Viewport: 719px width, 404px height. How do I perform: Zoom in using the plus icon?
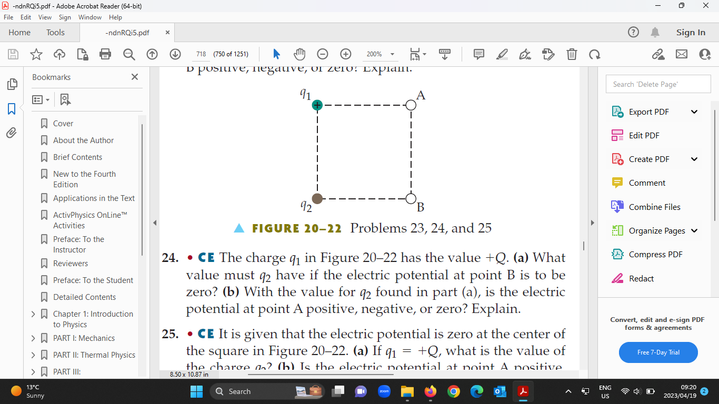[345, 54]
